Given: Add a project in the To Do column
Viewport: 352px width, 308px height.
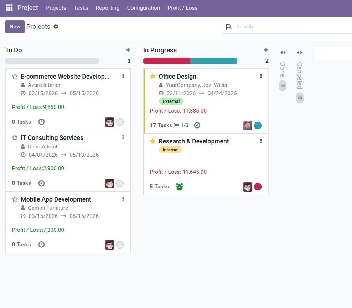Looking at the screenshot, I should coord(128,50).
